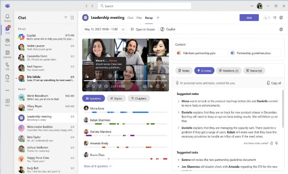Join the Leadership meeting
This screenshot has height=174, width=288.
click(x=249, y=17)
